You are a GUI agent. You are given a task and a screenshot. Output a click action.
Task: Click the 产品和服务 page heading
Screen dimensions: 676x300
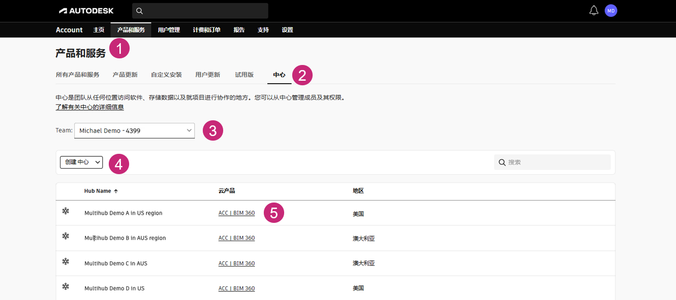81,53
